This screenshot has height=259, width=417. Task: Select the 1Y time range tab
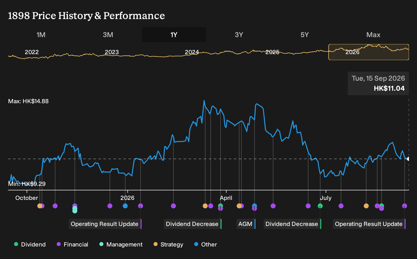coord(174,35)
